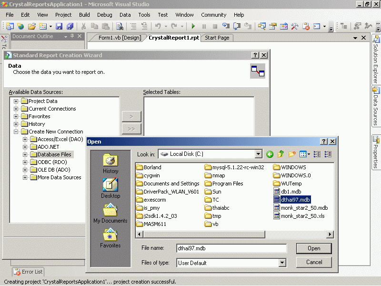Screen dimensions: 381x286
Task: Click the double arrow add-all-tables button
Action: pyautogui.click(x=131, y=129)
